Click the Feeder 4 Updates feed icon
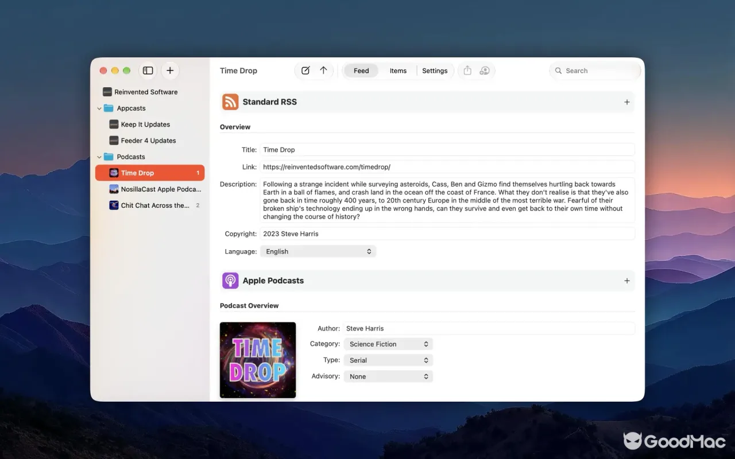The image size is (735, 459). [x=114, y=141]
